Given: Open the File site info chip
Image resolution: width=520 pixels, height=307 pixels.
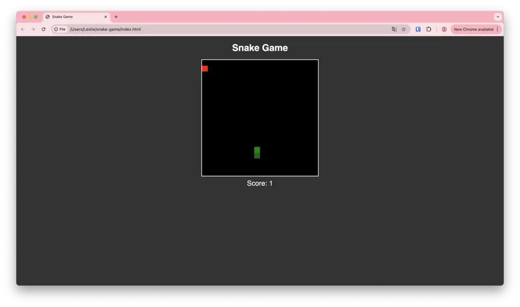Looking at the screenshot, I should click(60, 29).
